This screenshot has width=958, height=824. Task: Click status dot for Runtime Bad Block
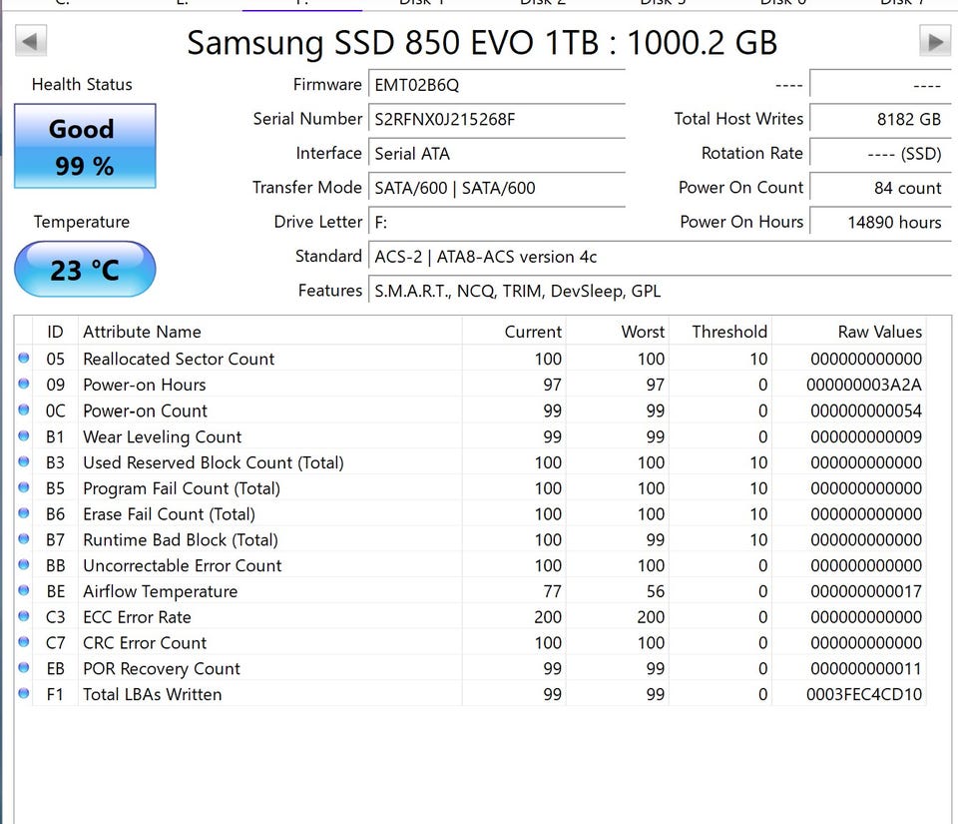pyautogui.click(x=24, y=539)
